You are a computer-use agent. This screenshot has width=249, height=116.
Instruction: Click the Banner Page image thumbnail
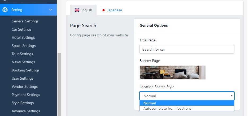click(172, 72)
